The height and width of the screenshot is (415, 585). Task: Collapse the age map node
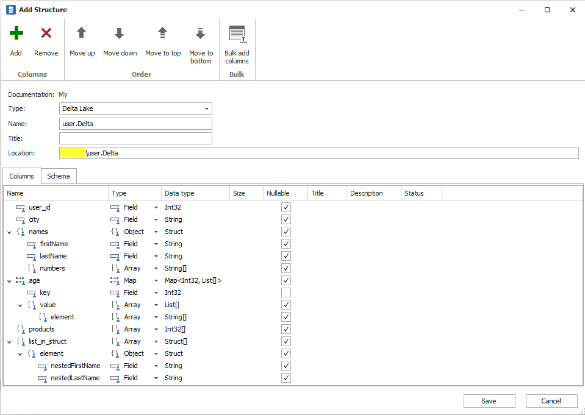[x=8, y=280]
